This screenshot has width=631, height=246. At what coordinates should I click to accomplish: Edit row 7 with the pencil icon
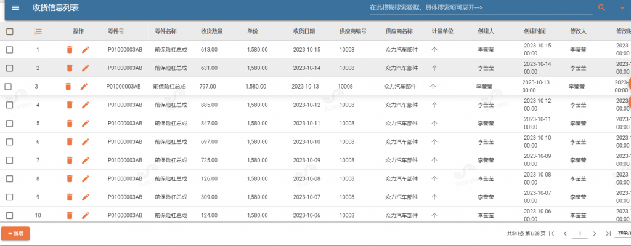(x=85, y=160)
